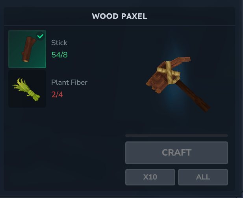Click the tied end of Plant Fiber bundle
Viewport: 243px width, 198px height.
(x=34, y=96)
